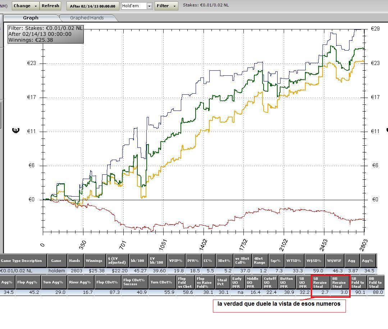Screen dimensions: 388x329
Task: Click the SB UO PFR column header
Action: coord(303,282)
